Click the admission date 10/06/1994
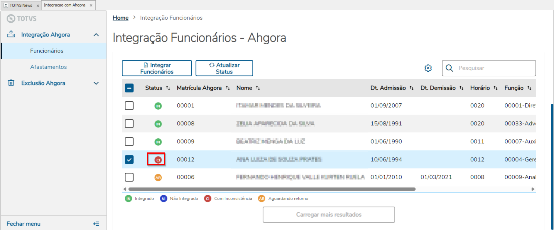 (386, 159)
